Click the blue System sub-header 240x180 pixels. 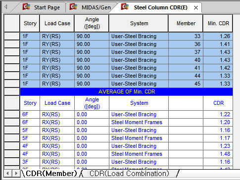(139, 103)
